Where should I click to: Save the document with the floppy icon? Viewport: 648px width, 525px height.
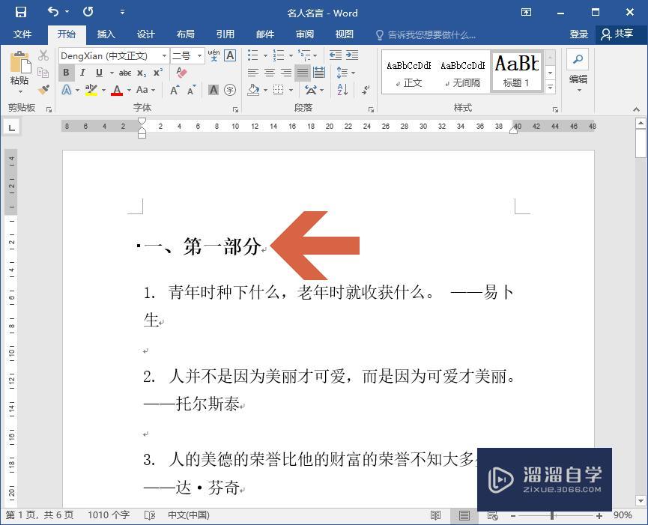point(21,12)
